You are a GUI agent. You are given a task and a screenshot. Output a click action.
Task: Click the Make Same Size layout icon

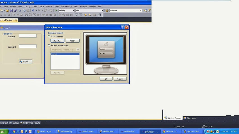click(34, 15)
